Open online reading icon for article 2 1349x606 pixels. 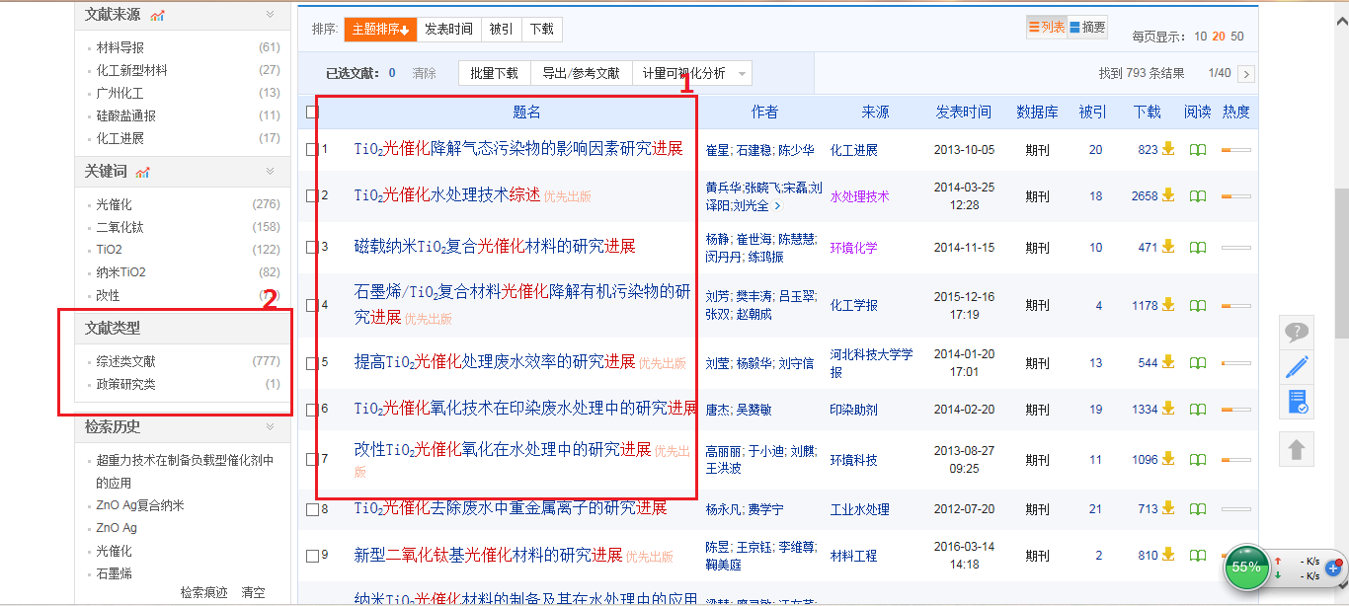tap(1197, 196)
